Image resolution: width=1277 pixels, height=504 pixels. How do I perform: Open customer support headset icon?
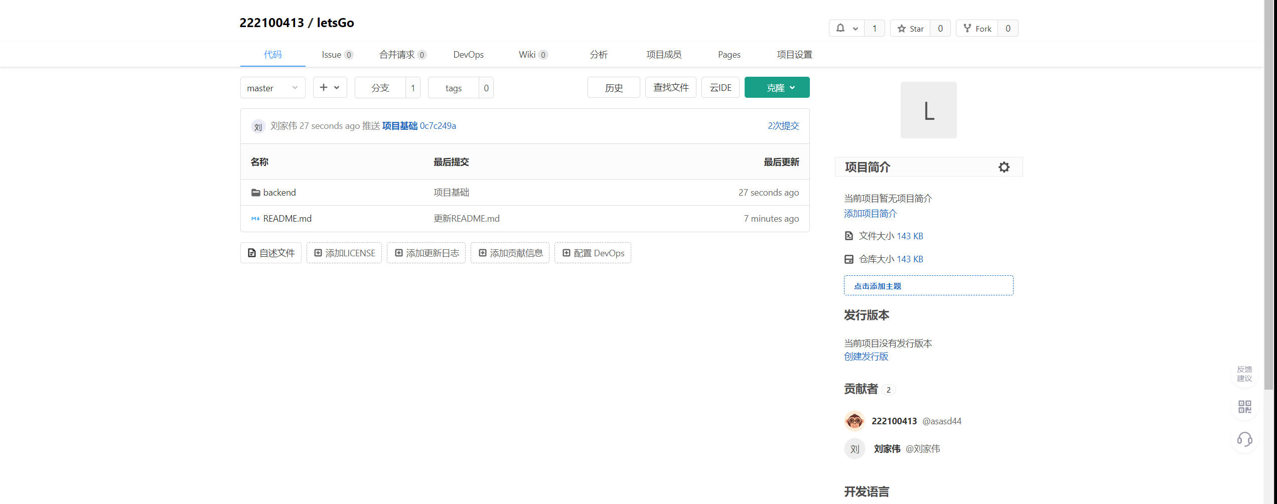point(1244,440)
